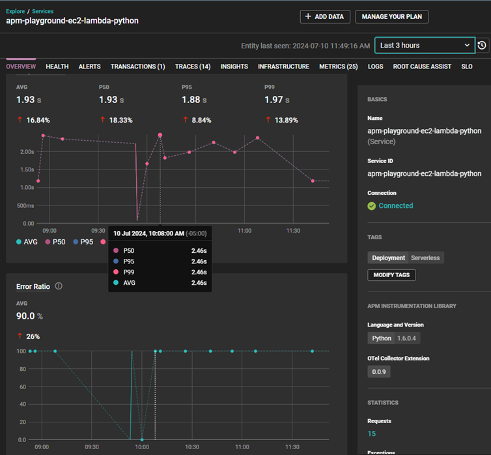Open the ALERTS tab
Image resolution: width=491 pixels, height=455 pixels.
click(x=90, y=66)
